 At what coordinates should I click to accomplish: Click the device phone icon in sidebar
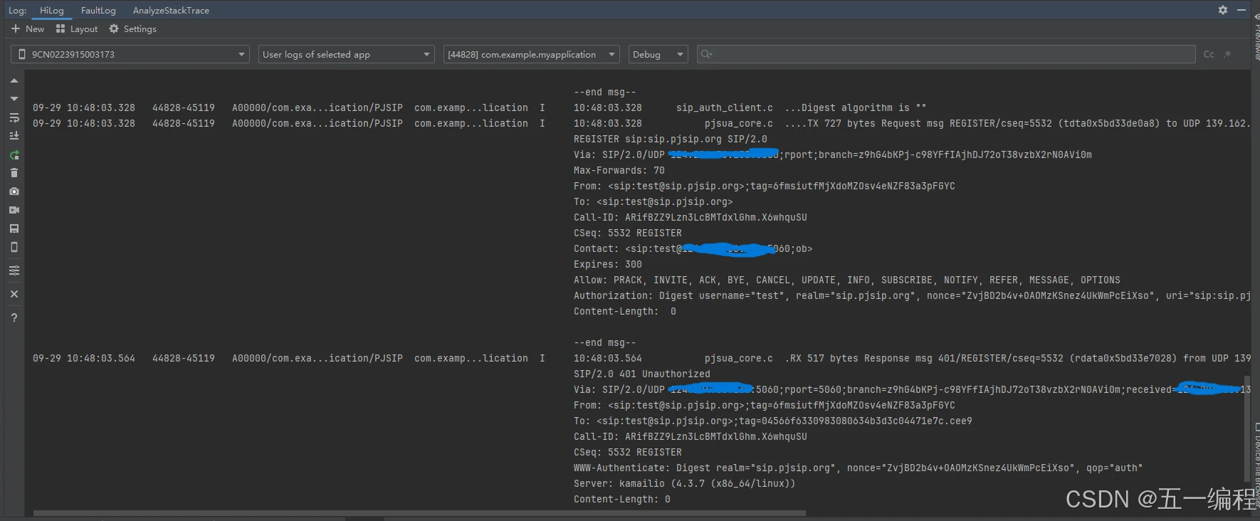tap(14, 247)
